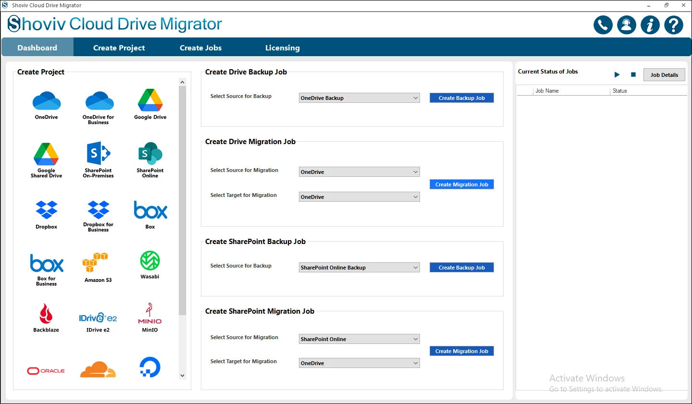The image size is (692, 404).
Task: Open the IDrive e2 project icon
Action: pyautogui.click(x=98, y=318)
